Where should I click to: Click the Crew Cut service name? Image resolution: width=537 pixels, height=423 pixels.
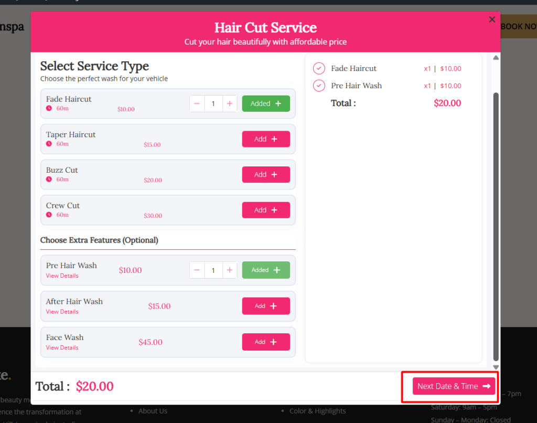63,206
